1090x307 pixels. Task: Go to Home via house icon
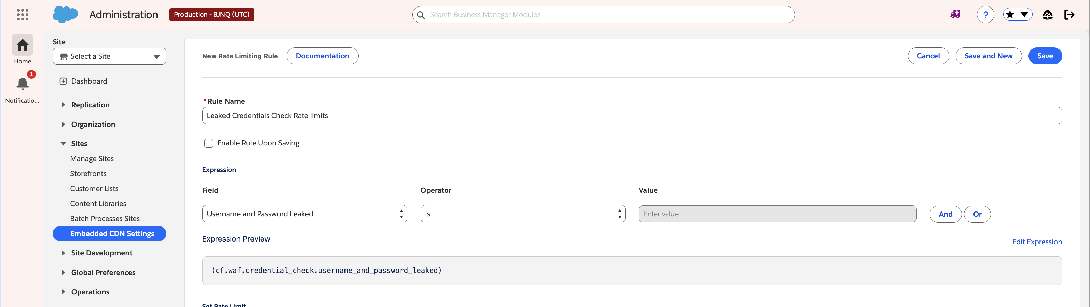pos(23,45)
